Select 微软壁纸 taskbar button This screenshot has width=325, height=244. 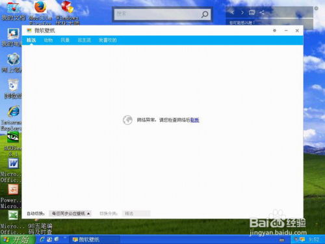coord(96,239)
